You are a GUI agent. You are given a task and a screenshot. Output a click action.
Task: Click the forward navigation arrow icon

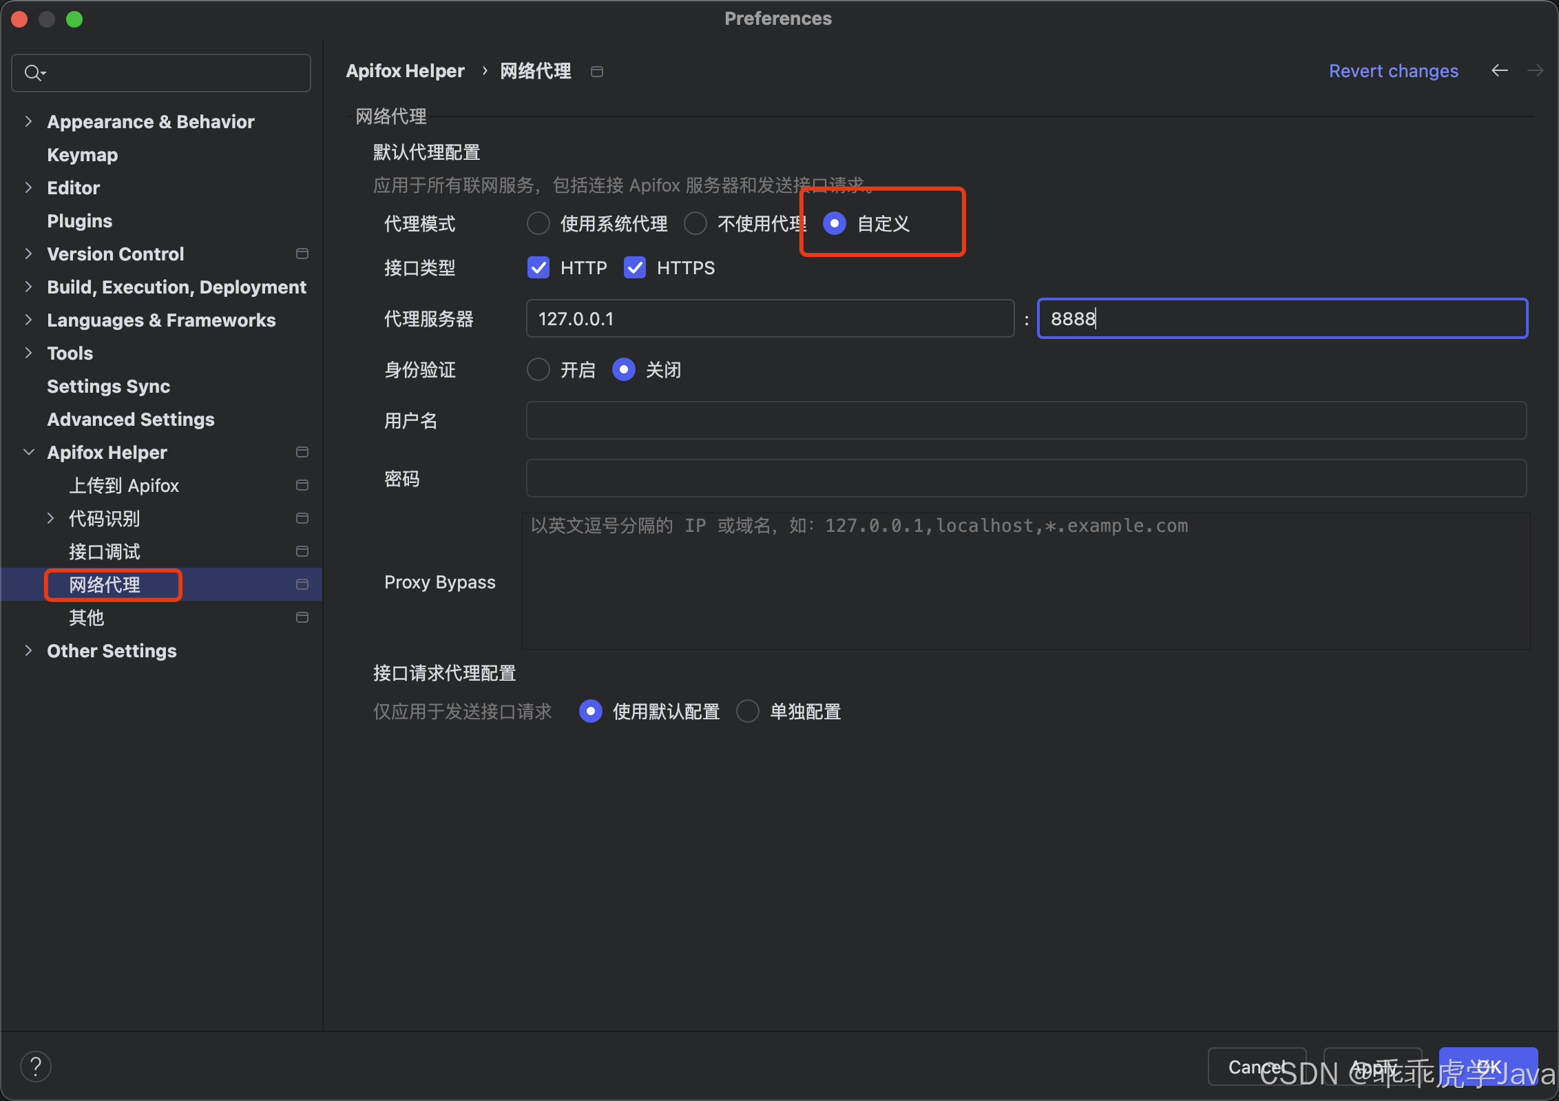(1535, 70)
